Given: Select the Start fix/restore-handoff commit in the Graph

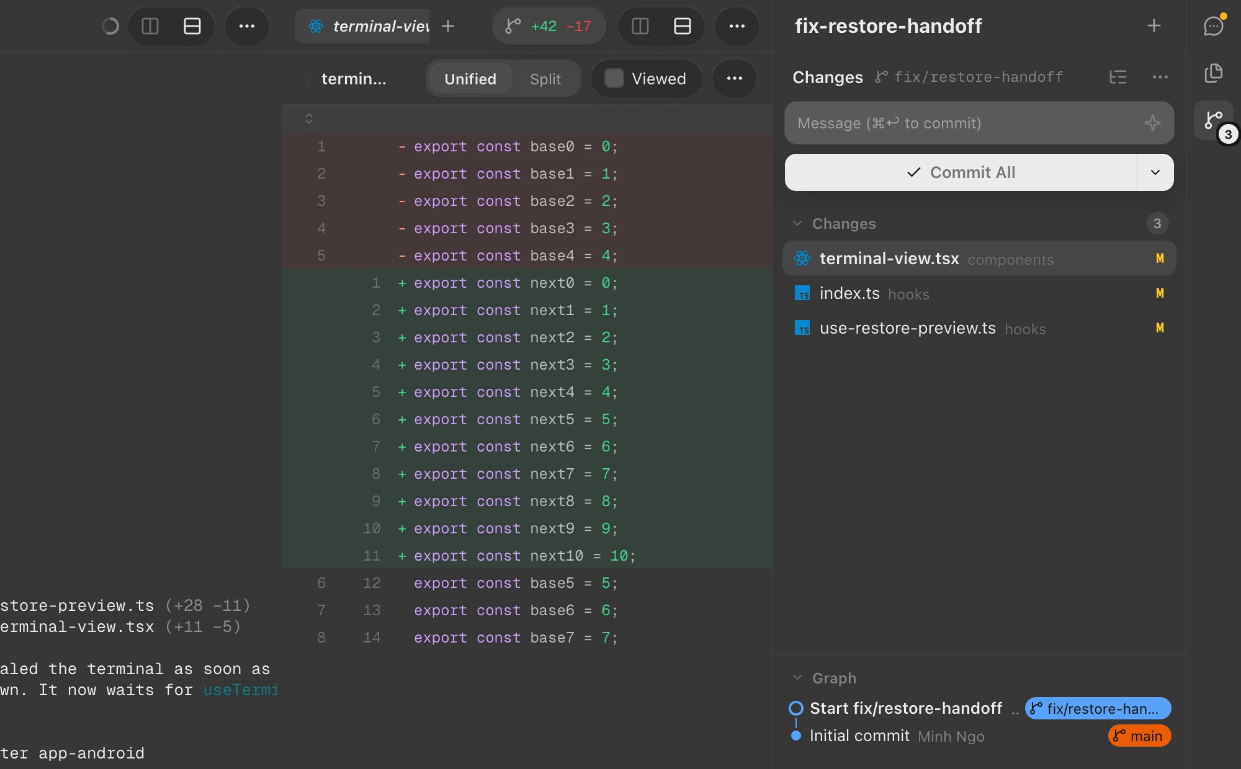Looking at the screenshot, I should 906,708.
